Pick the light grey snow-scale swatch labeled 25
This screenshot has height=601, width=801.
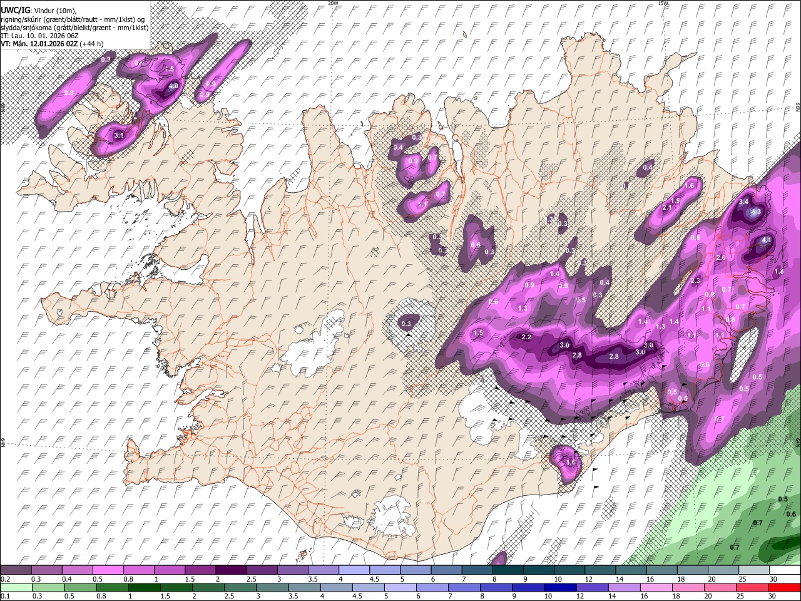[x=753, y=570]
